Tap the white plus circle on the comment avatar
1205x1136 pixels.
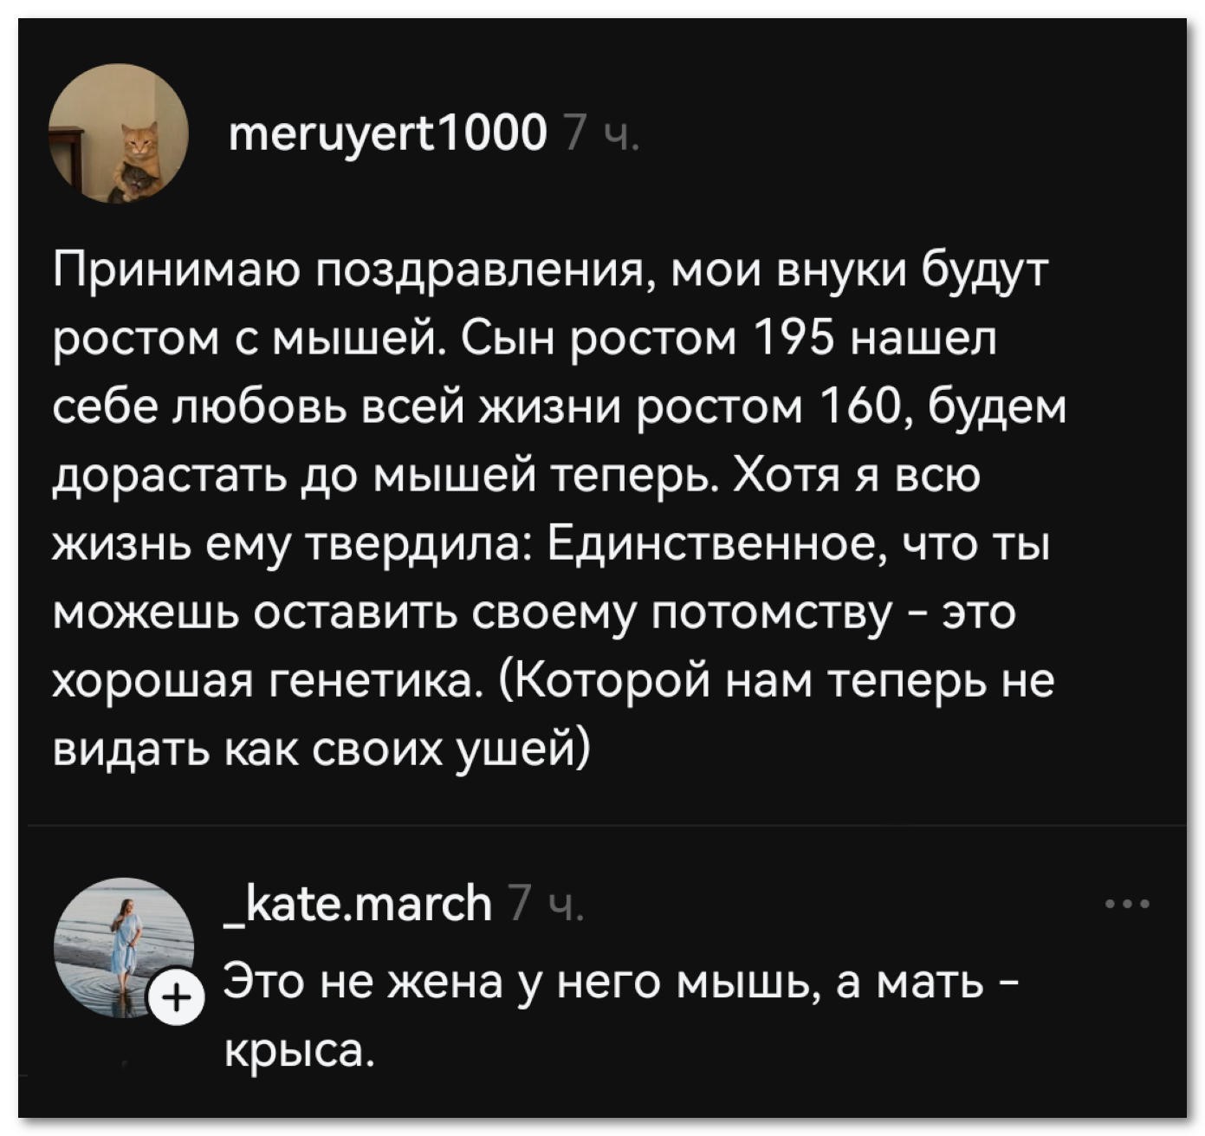pos(177,998)
